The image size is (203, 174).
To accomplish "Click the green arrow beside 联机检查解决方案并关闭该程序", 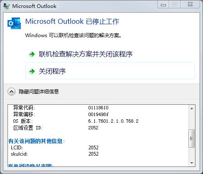I will tap(32, 54).
